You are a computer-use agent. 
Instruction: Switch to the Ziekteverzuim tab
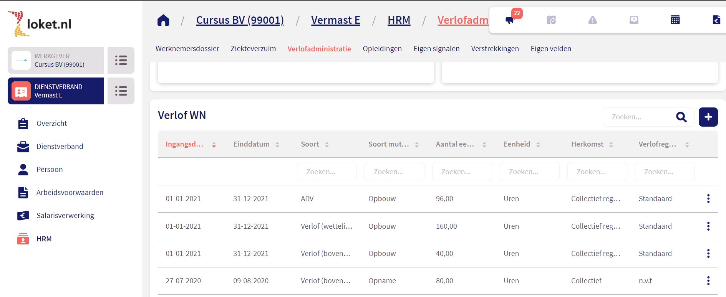point(253,49)
